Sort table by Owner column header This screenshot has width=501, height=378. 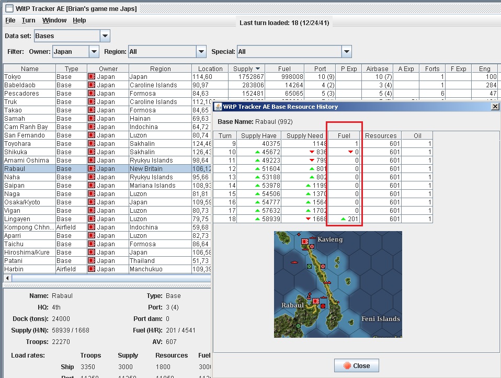108,68
